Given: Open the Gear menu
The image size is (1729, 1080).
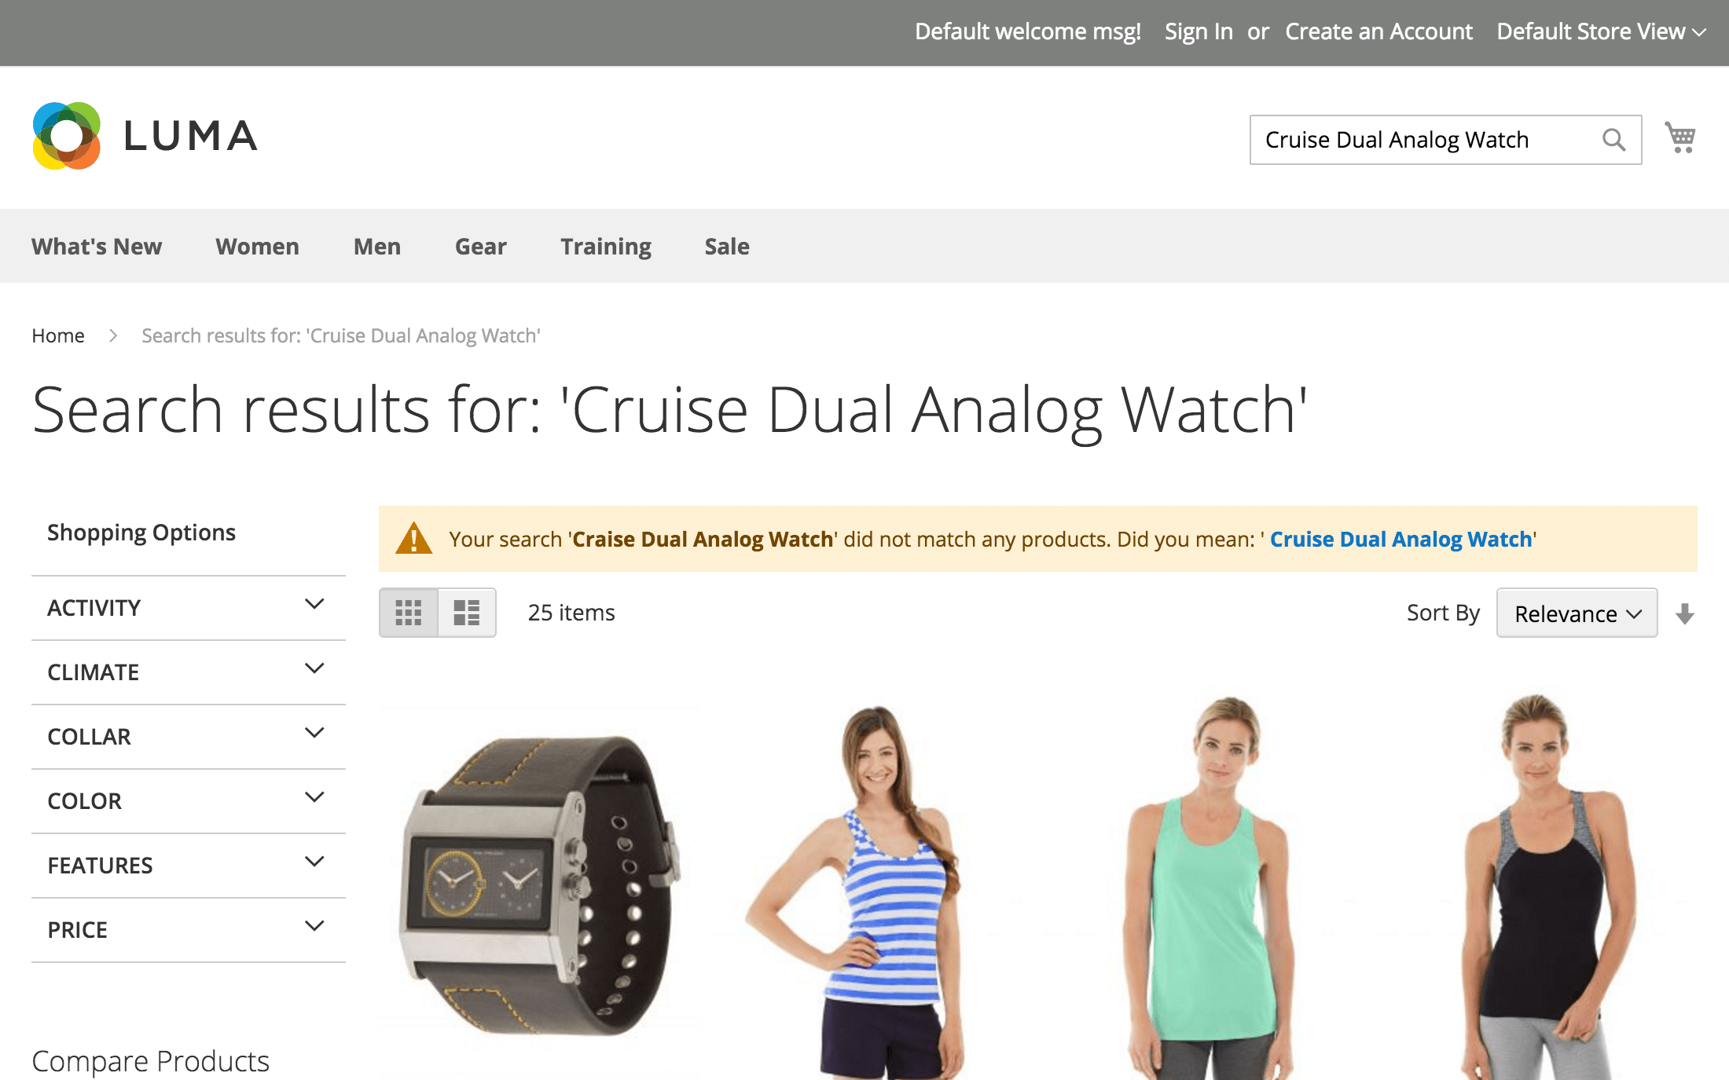Looking at the screenshot, I should pyautogui.click(x=481, y=247).
